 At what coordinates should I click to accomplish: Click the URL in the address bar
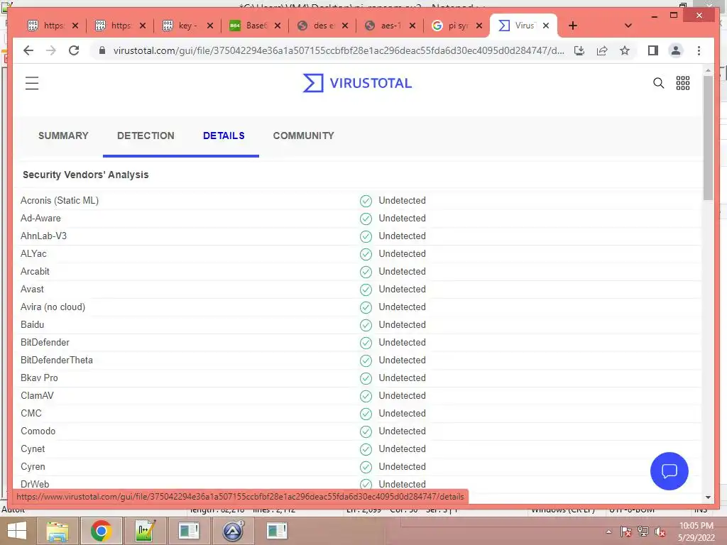[339, 50]
